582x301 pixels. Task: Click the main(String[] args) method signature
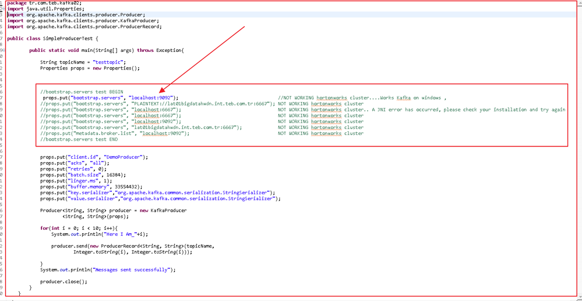click(106, 50)
